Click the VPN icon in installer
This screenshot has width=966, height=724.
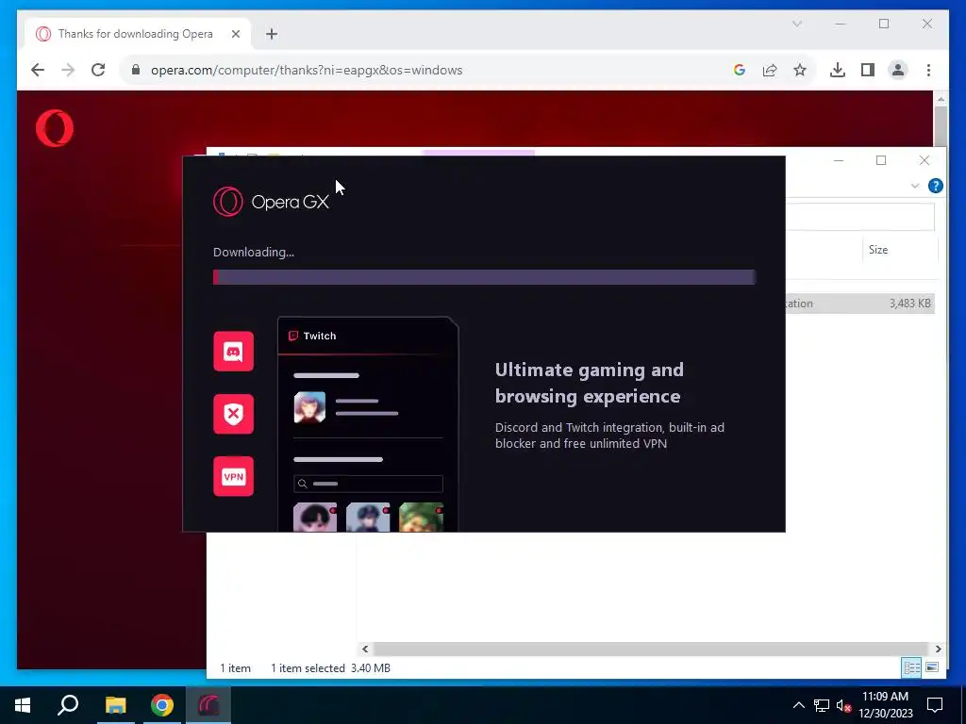[234, 476]
